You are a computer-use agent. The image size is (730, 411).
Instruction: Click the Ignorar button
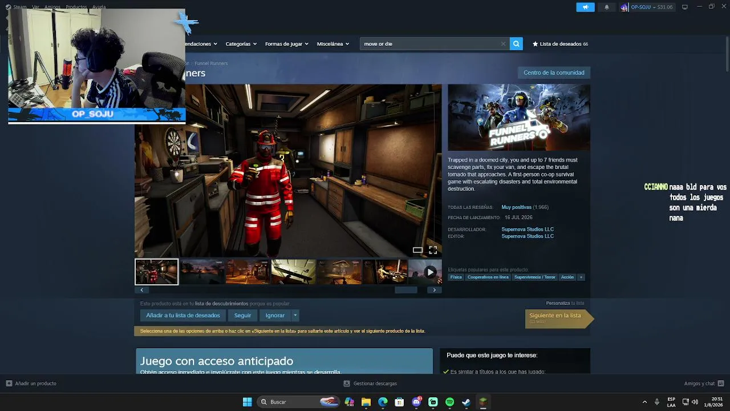pyautogui.click(x=275, y=315)
